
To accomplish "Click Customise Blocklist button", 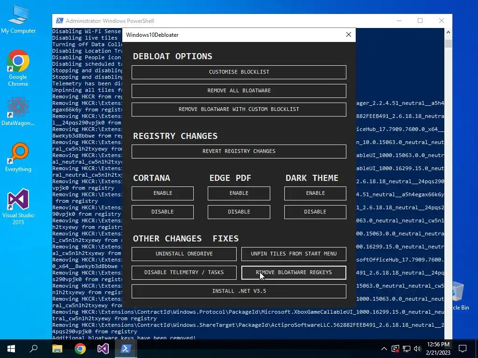I will click(239, 72).
